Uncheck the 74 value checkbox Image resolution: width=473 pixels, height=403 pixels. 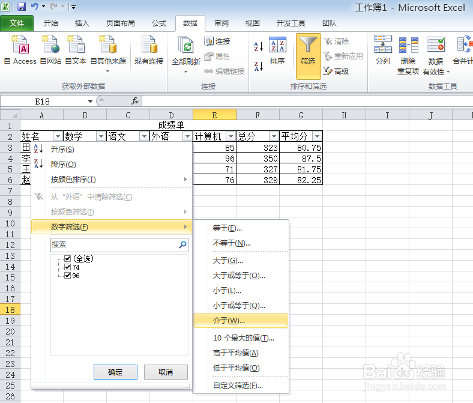click(68, 267)
